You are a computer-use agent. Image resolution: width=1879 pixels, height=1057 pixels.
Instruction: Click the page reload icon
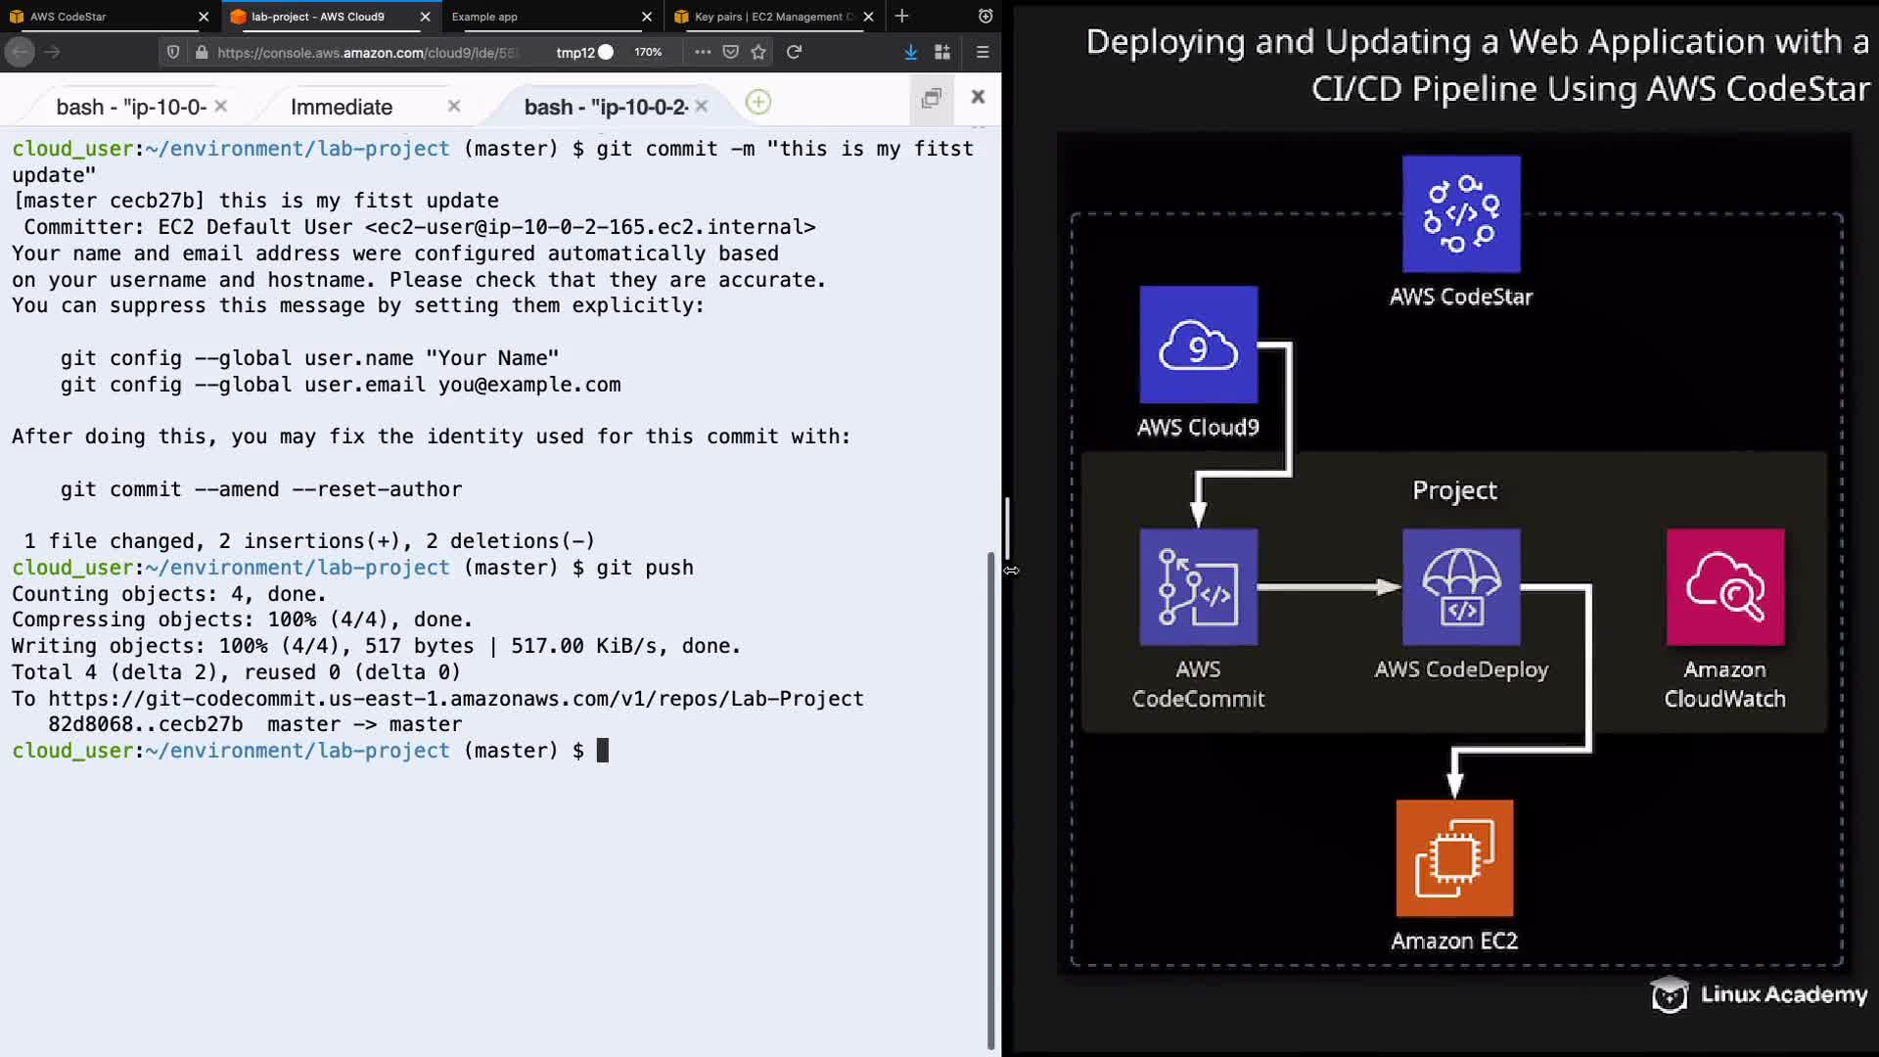point(794,52)
